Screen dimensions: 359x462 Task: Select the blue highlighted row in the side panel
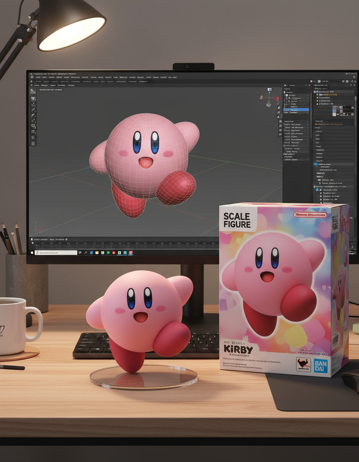click(296, 109)
